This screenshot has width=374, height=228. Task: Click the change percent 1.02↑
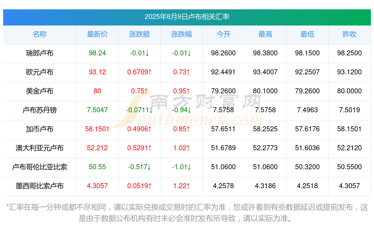tap(182, 148)
